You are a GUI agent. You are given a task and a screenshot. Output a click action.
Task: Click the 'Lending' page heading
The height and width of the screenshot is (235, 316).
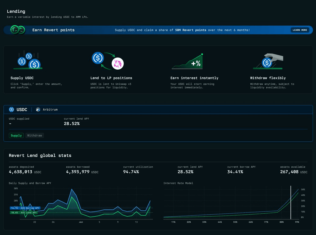(x=16, y=11)
